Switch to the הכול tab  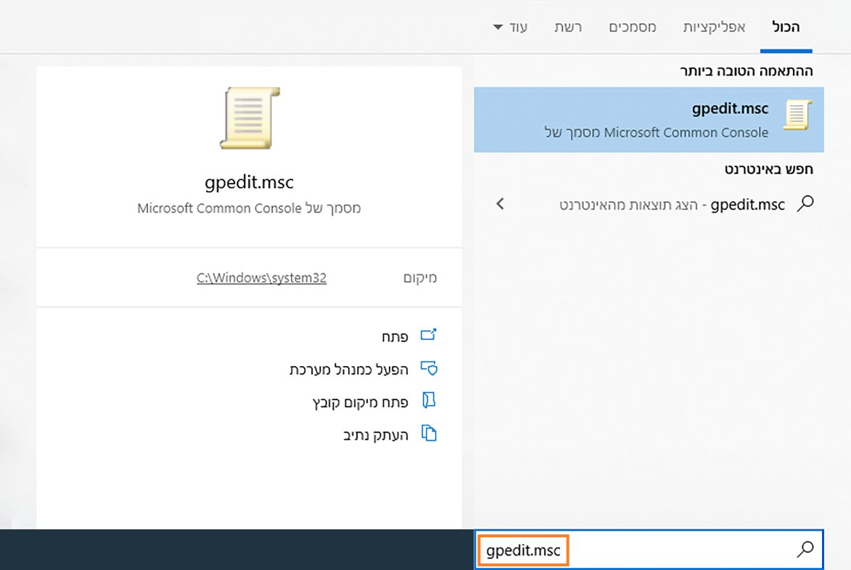(786, 27)
